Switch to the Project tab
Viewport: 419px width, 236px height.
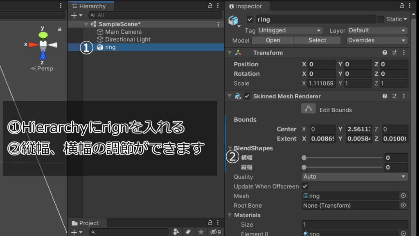88,223
